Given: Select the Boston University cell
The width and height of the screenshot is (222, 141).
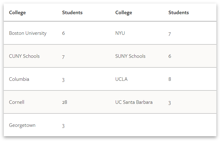Looking at the screenshot, I should 28,33.
